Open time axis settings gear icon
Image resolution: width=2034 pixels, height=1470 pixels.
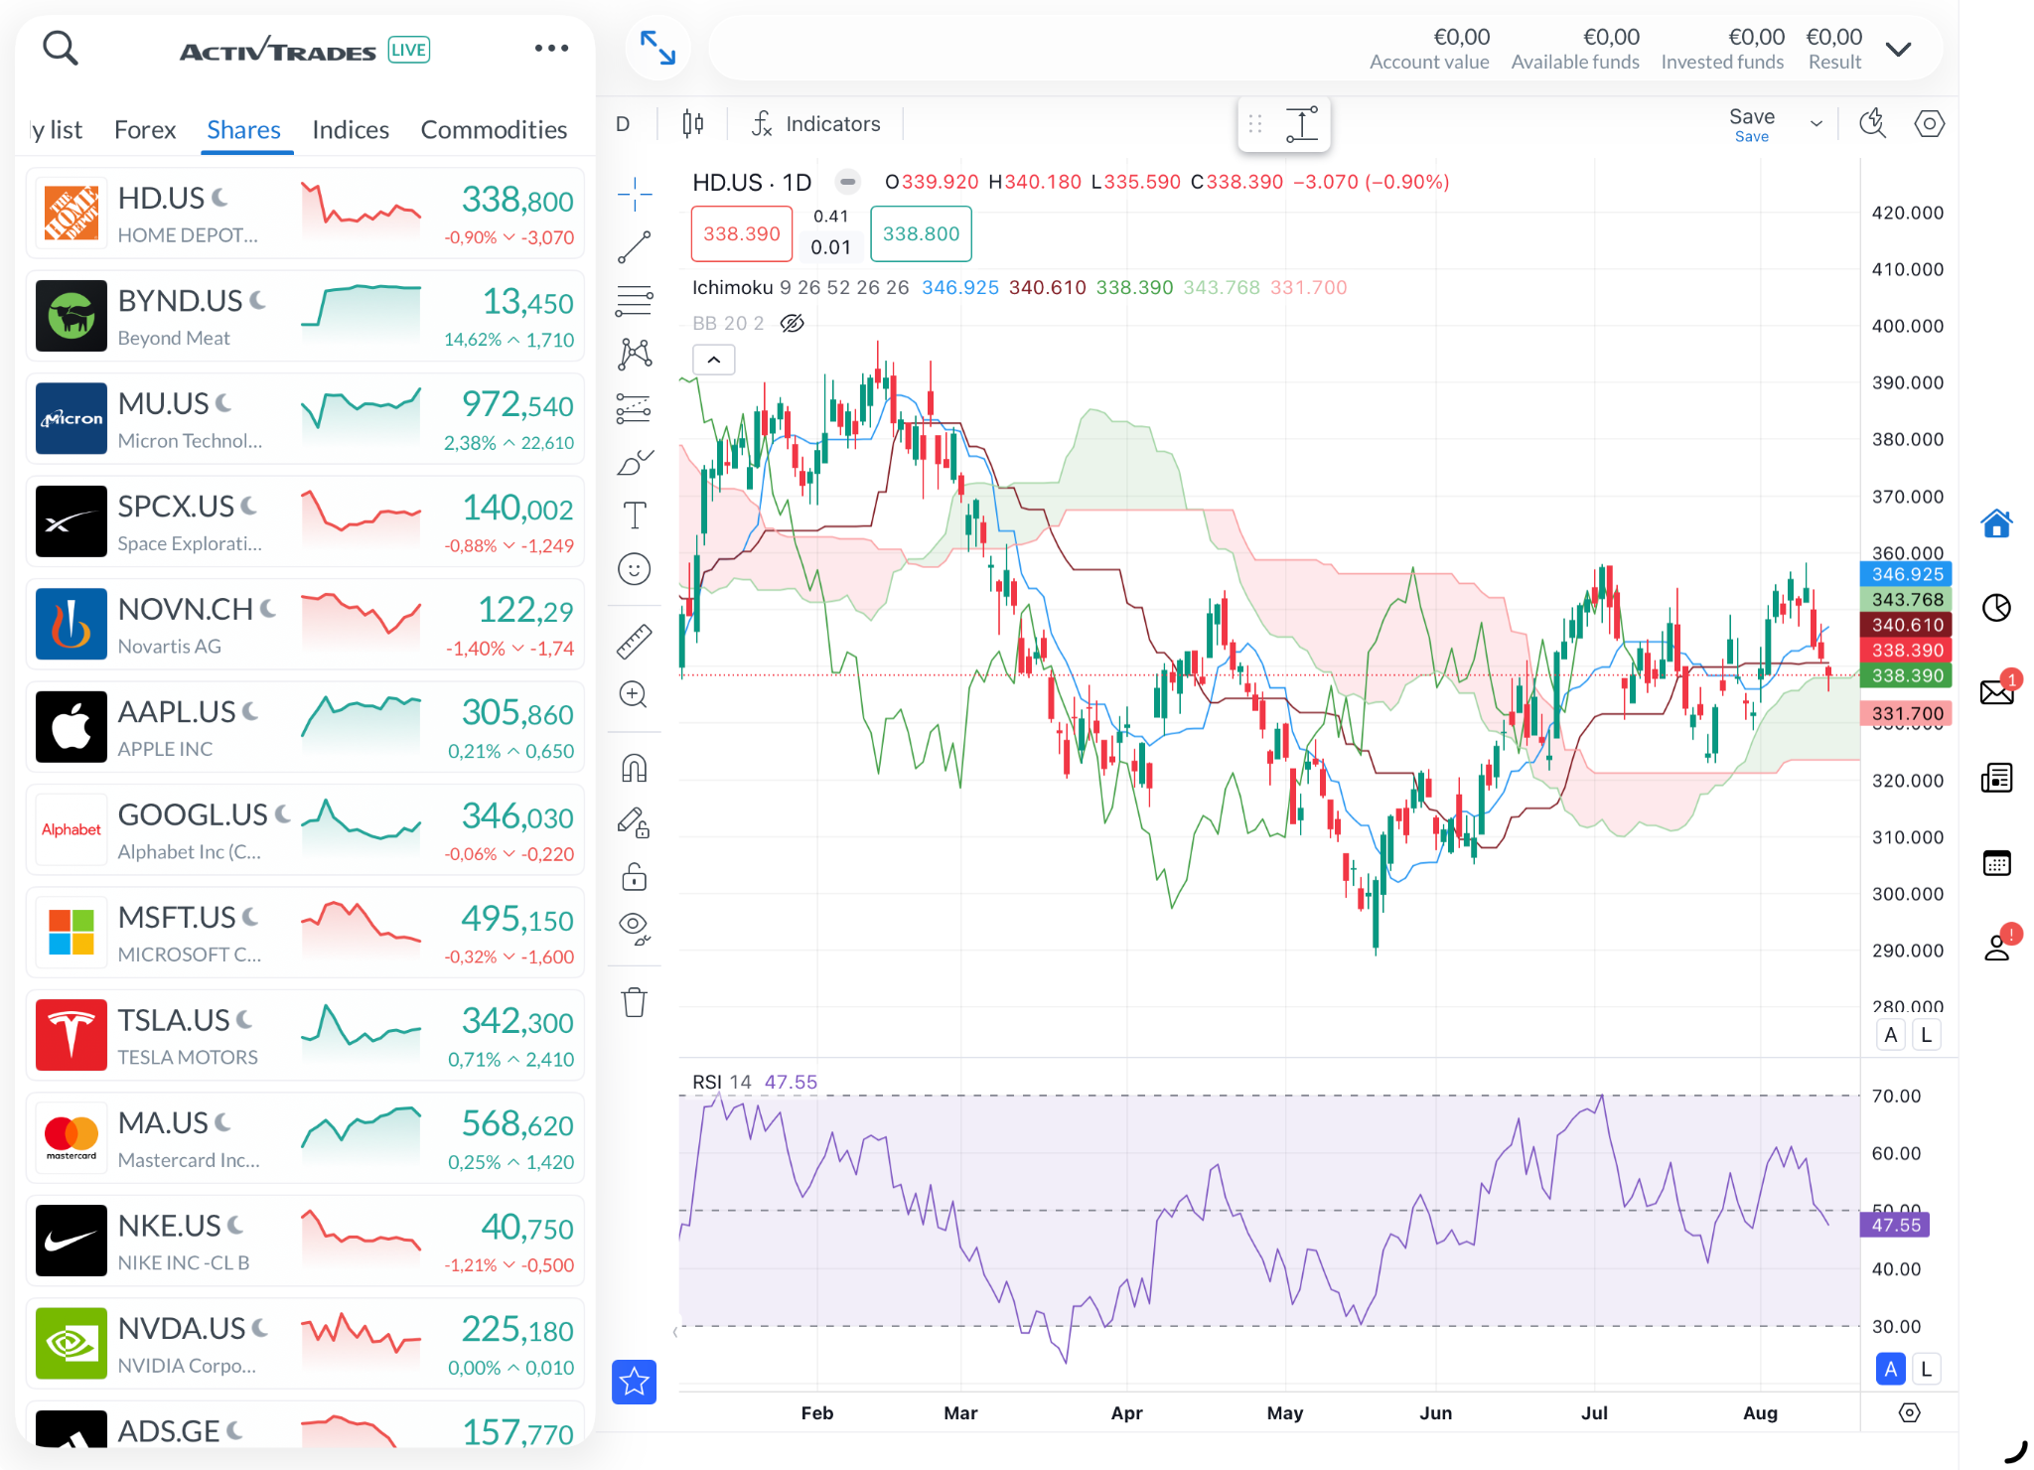(1909, 1412)
